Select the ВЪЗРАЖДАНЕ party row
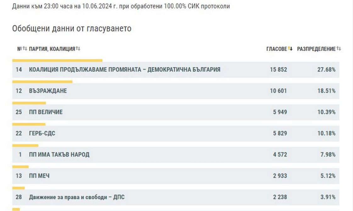 tap(48, 91)
